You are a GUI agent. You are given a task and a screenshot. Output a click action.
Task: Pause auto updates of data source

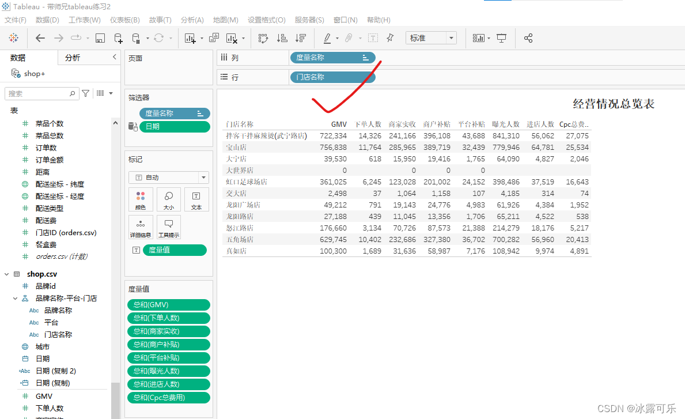click(136, 39)
